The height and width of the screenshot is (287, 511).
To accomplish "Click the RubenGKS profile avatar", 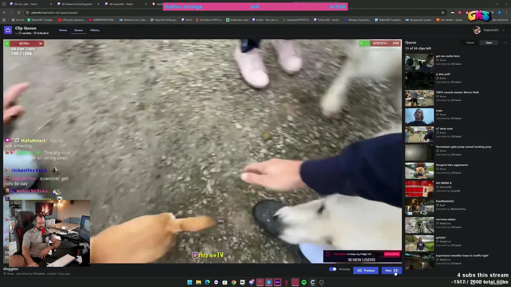I will tap(477, 30).
